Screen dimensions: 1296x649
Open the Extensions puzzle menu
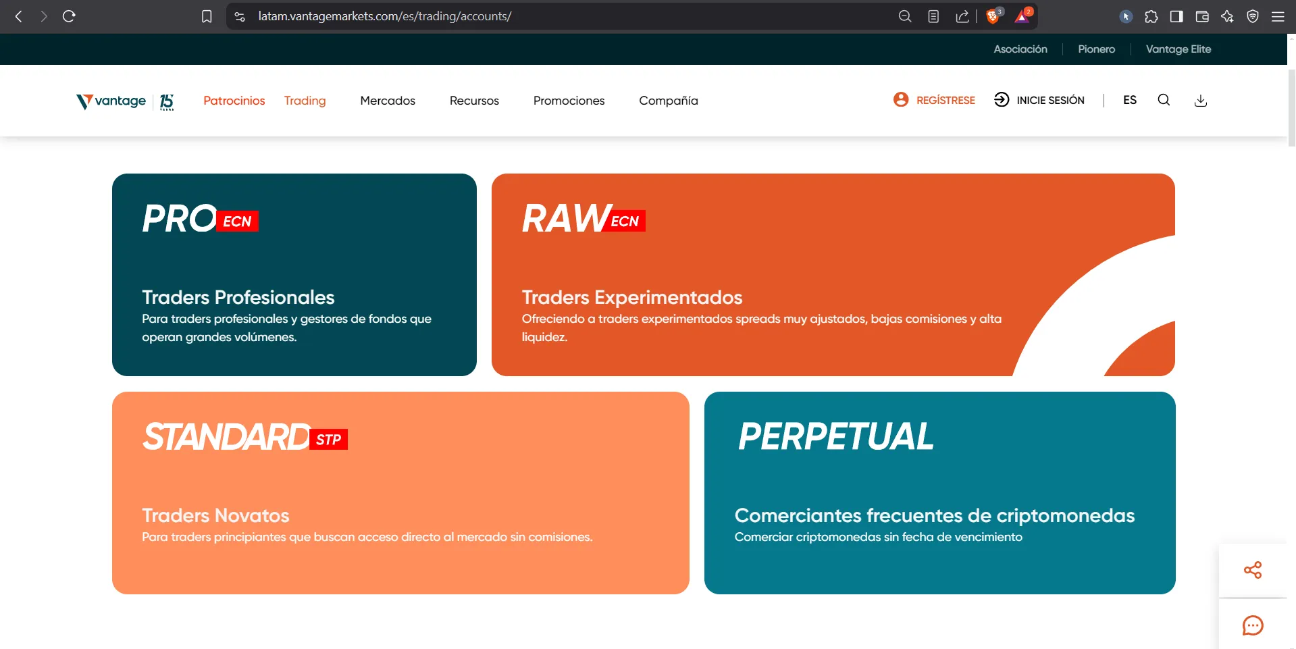coord(1151,16)
